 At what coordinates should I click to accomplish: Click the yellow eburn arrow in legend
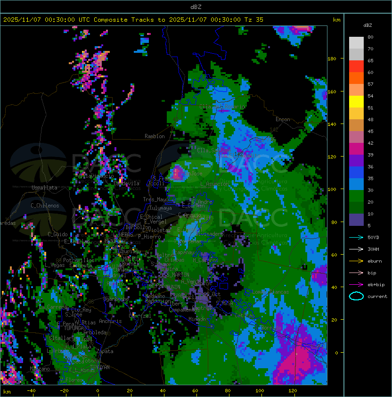pyautogui.click(x=356, y=261)
